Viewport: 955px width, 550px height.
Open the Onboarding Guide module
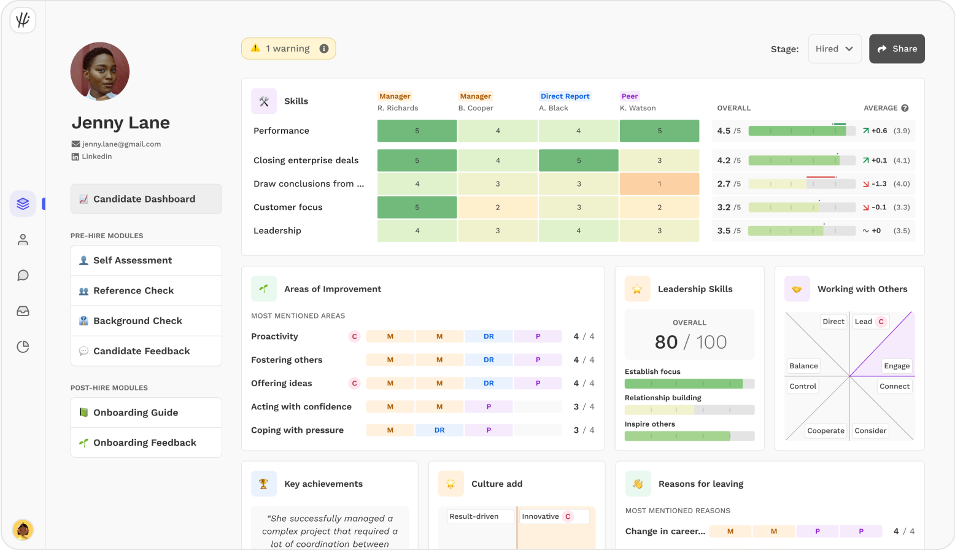click(x=146, y=412)
